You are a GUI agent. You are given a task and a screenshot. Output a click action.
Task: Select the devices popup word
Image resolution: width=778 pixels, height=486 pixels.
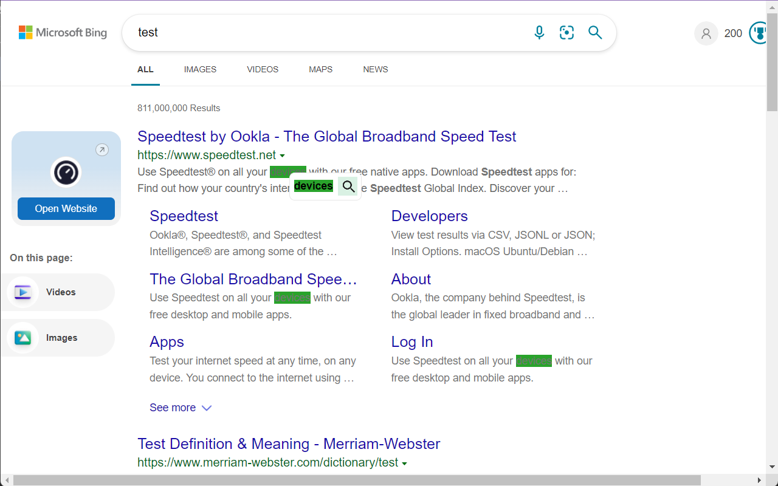[313, 186]
